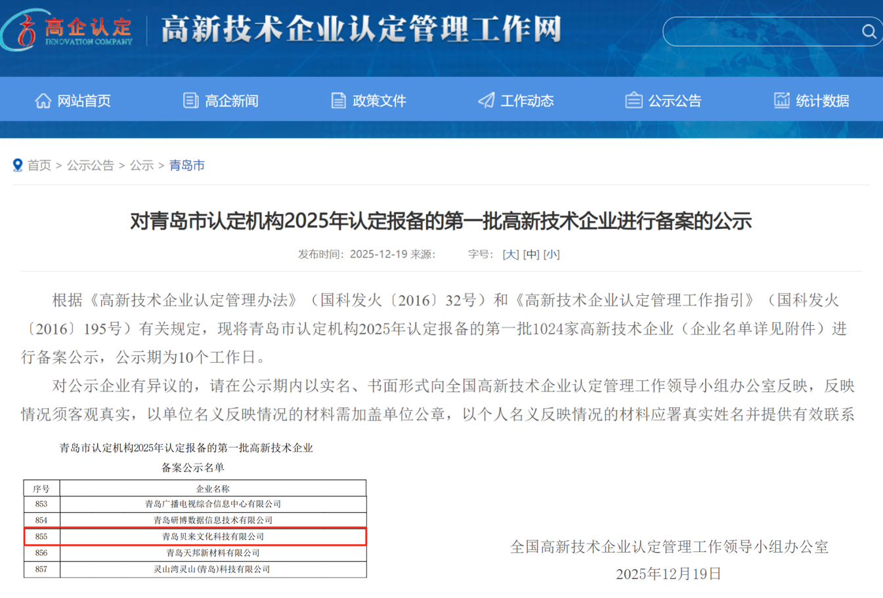Click the bulletin icon beside 公示公告
Image resolution: width=883 pixels, height=598 pixels.
click(634, 100)
